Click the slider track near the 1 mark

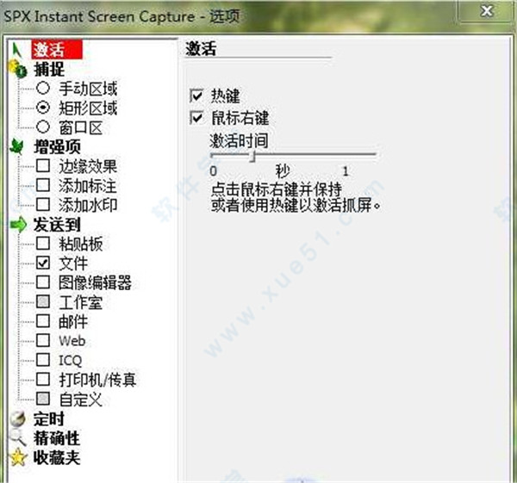click(x=346, y=154)
